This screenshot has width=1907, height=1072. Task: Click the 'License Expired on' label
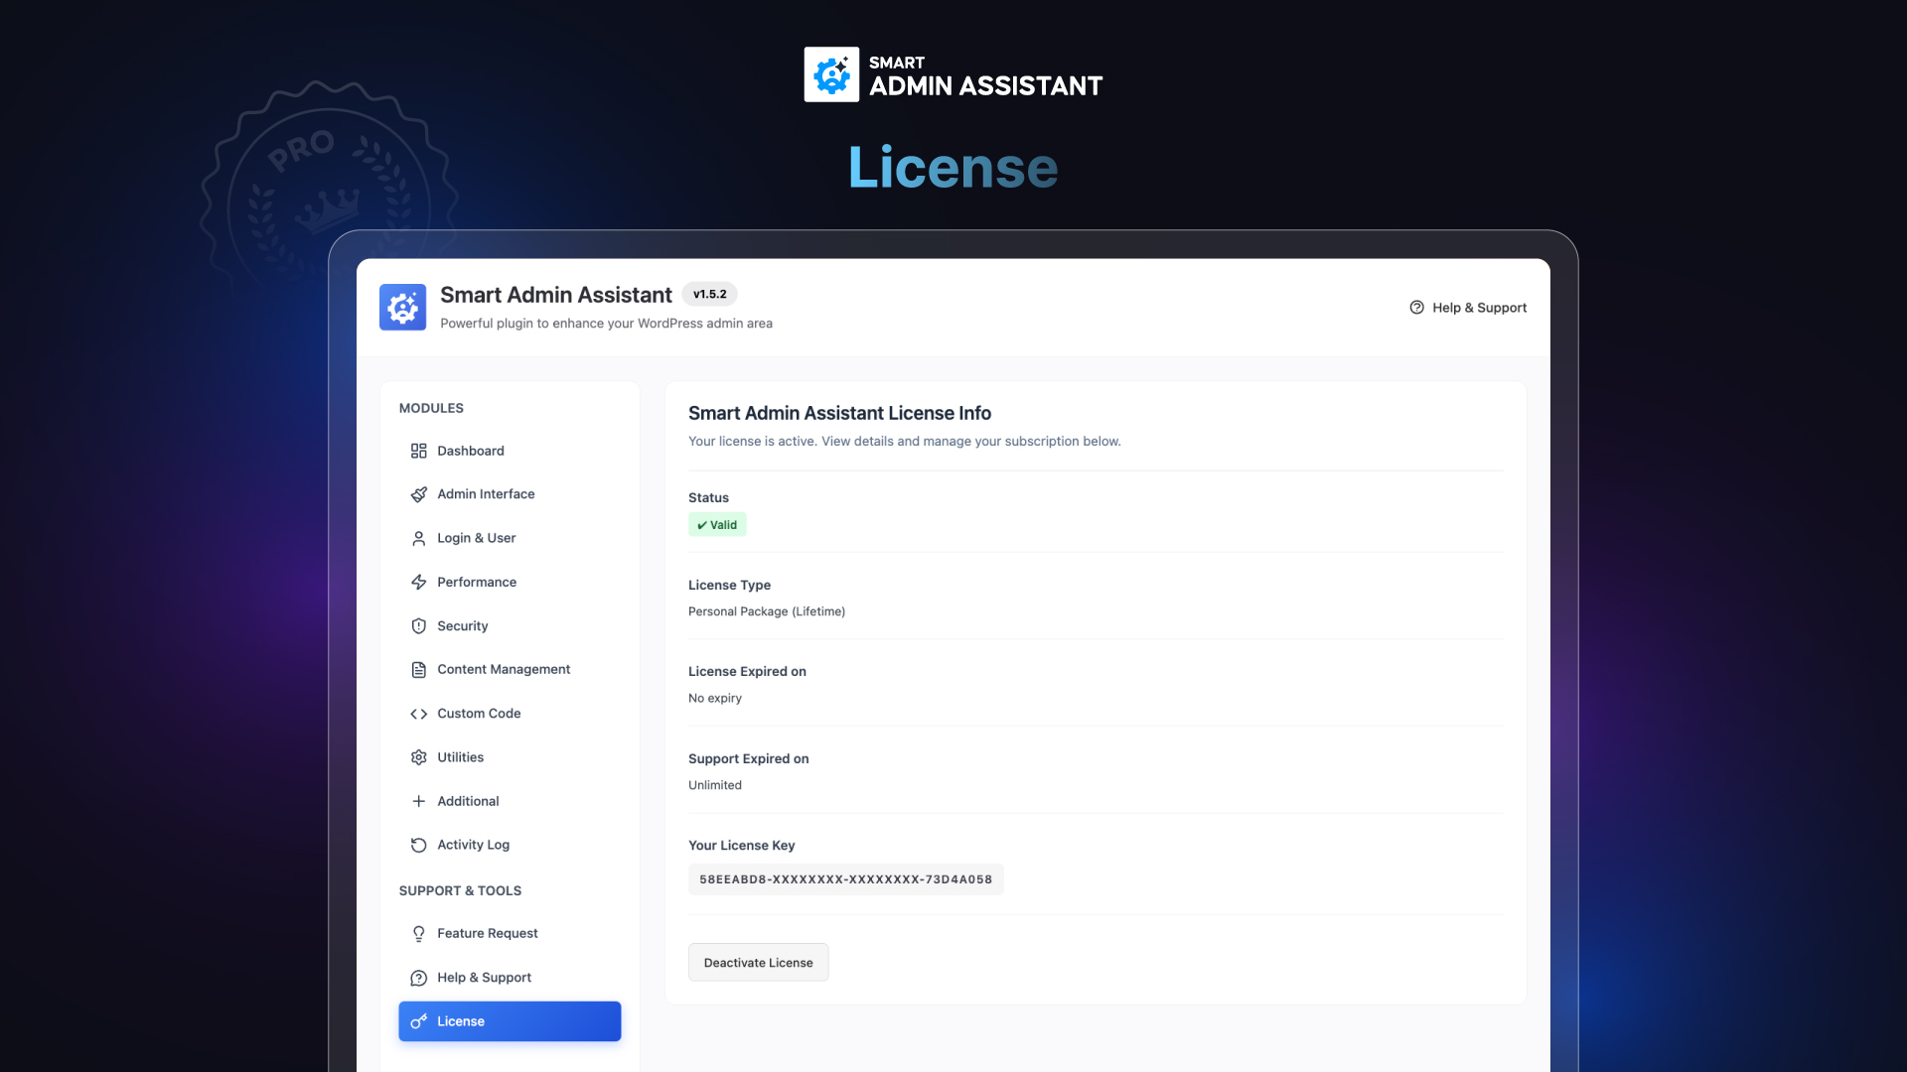point(747,672)
